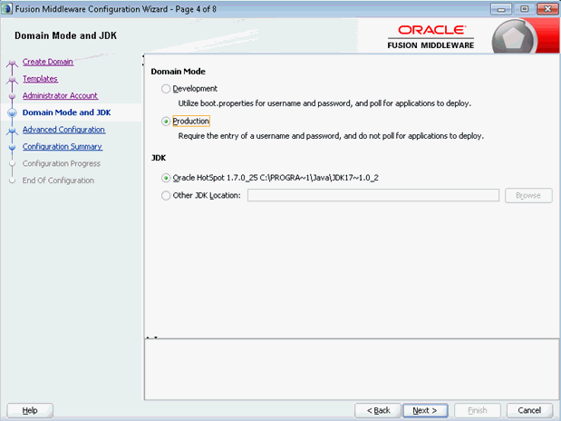Click the Help button

(30, 410)
